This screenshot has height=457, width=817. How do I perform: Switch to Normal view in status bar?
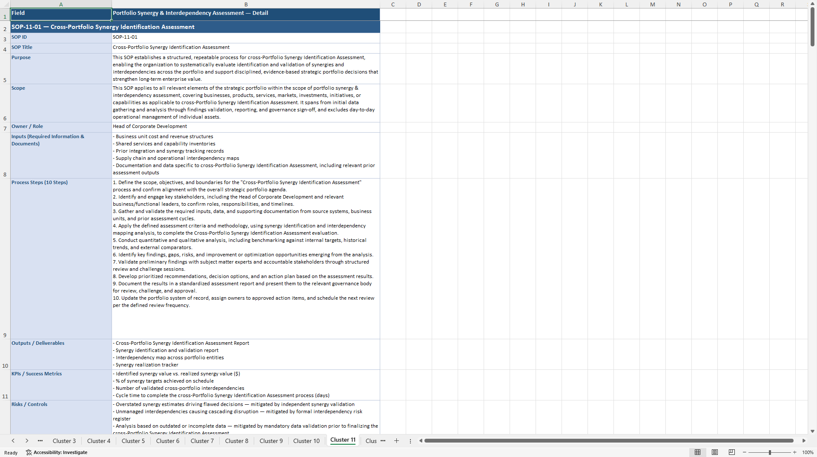[x=697, y=452]
